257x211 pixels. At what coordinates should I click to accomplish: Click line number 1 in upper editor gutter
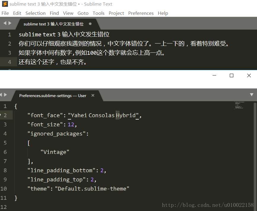(x=9, y=35)
